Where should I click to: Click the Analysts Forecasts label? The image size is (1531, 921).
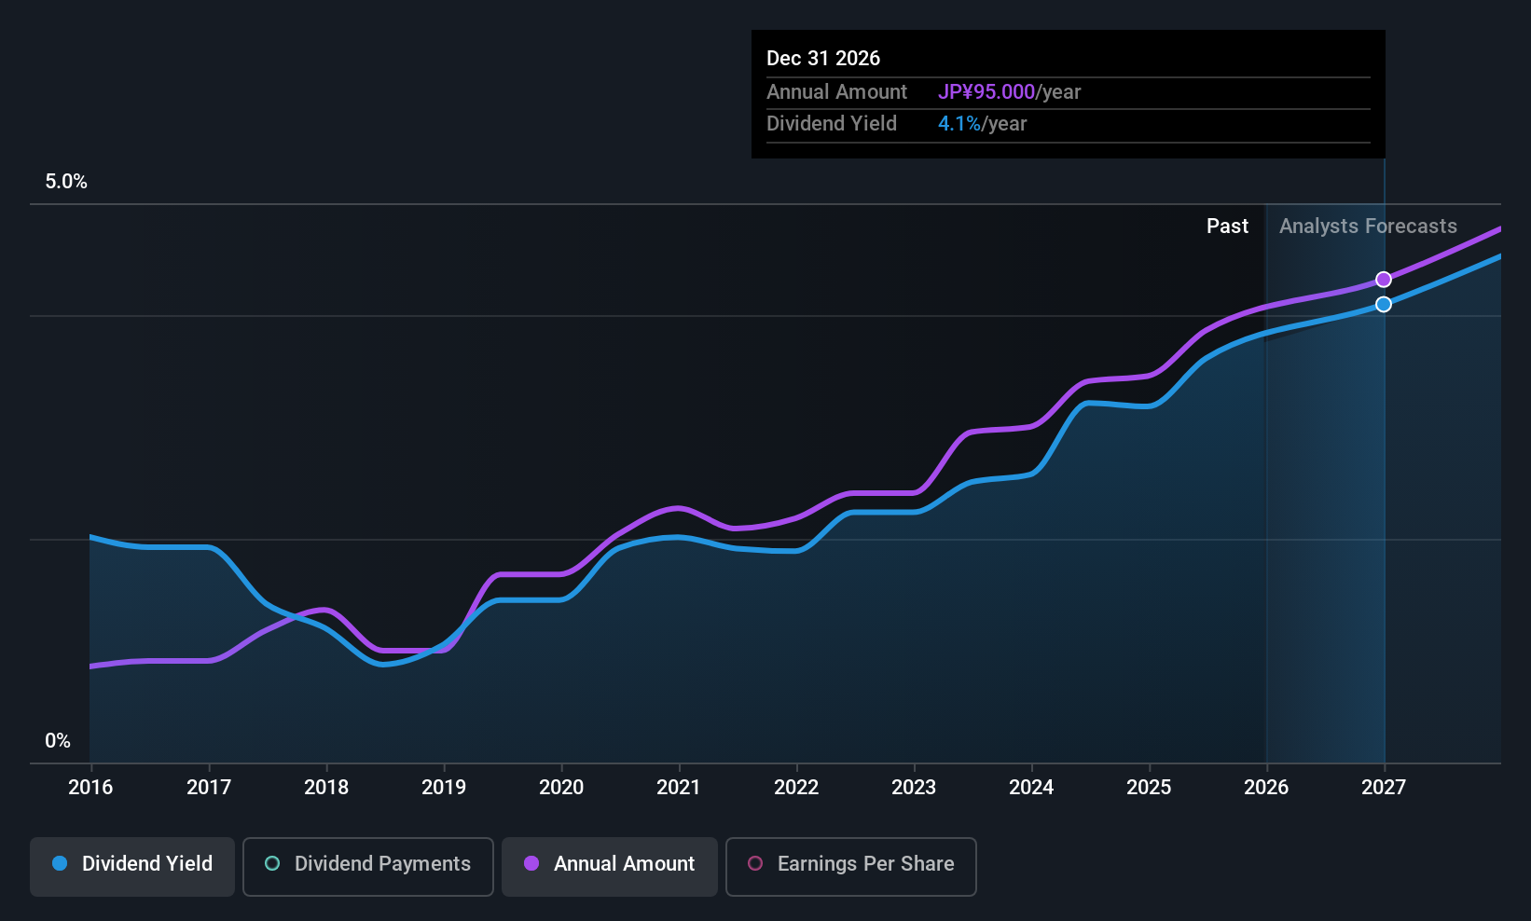[x=1368, y=227]
